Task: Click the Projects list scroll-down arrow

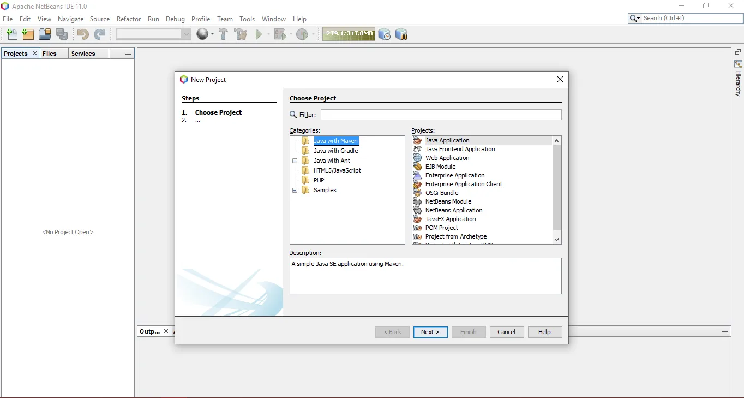Action: click(x=556, y=239)
